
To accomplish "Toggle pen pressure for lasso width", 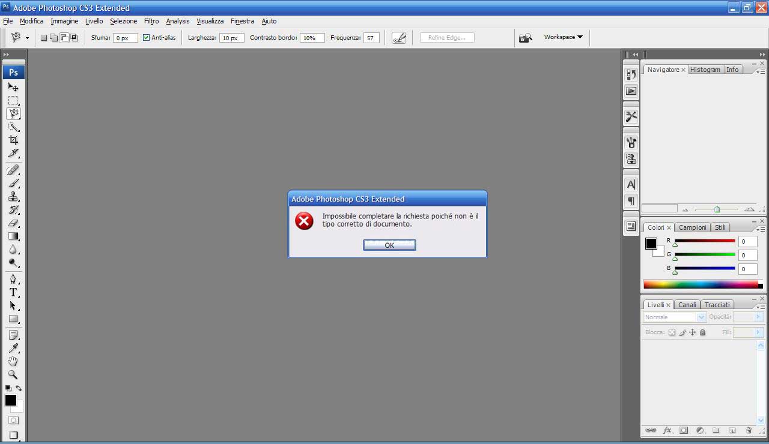I will (399, 38).
